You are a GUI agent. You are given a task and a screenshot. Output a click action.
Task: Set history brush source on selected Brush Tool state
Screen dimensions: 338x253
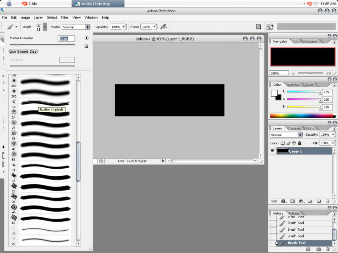tap(273, 243)
